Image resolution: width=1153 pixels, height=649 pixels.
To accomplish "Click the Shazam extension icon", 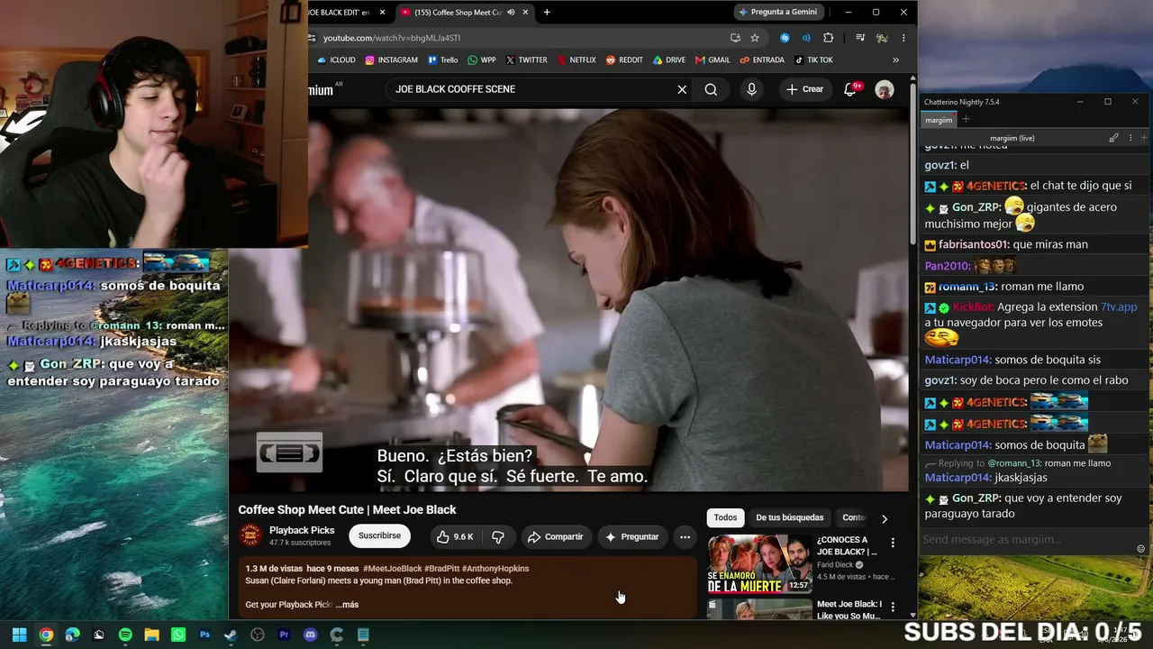I will 785,38.
